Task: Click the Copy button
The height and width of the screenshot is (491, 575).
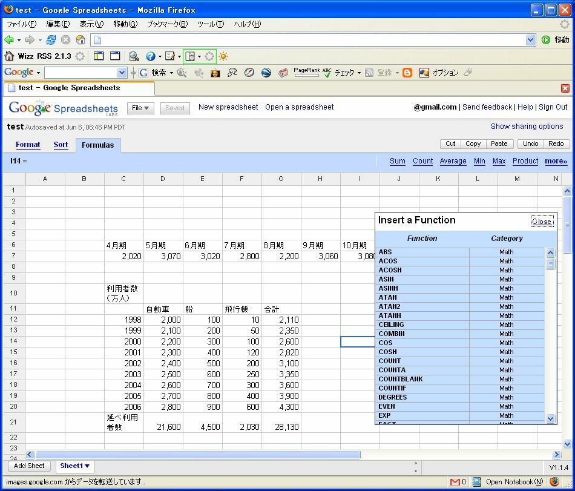Action: pos(473,143)
